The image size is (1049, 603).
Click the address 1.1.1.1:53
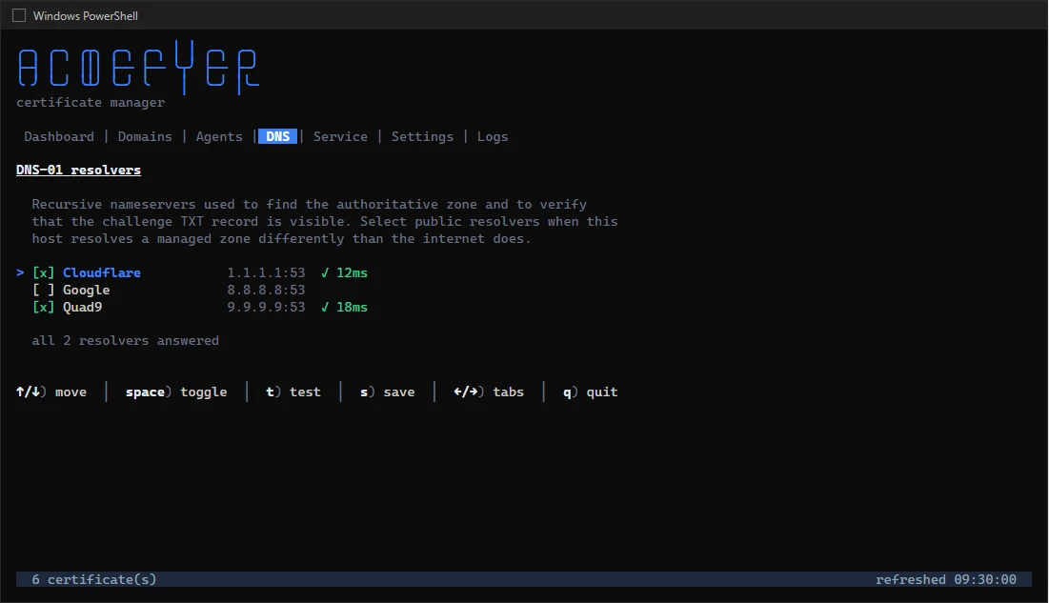pyautogui.click(x=266, y=273)
